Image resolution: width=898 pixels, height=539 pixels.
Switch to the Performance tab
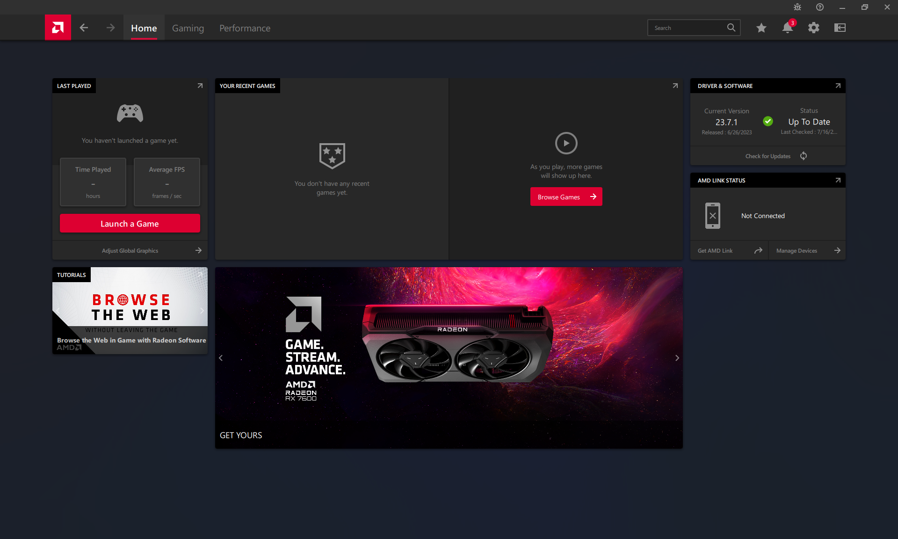245,28
